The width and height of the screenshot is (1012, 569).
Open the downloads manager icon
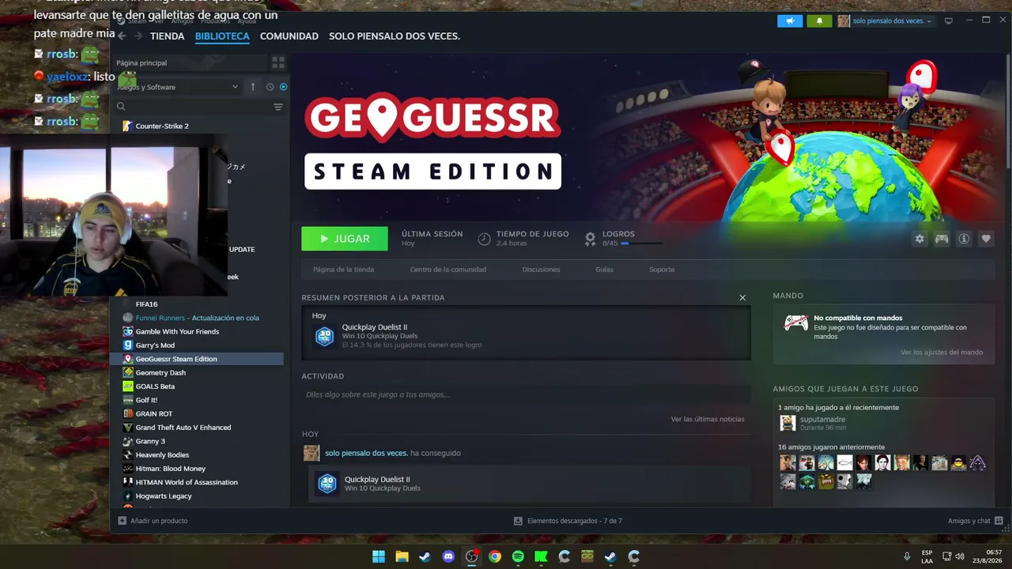tap(518, 521)
